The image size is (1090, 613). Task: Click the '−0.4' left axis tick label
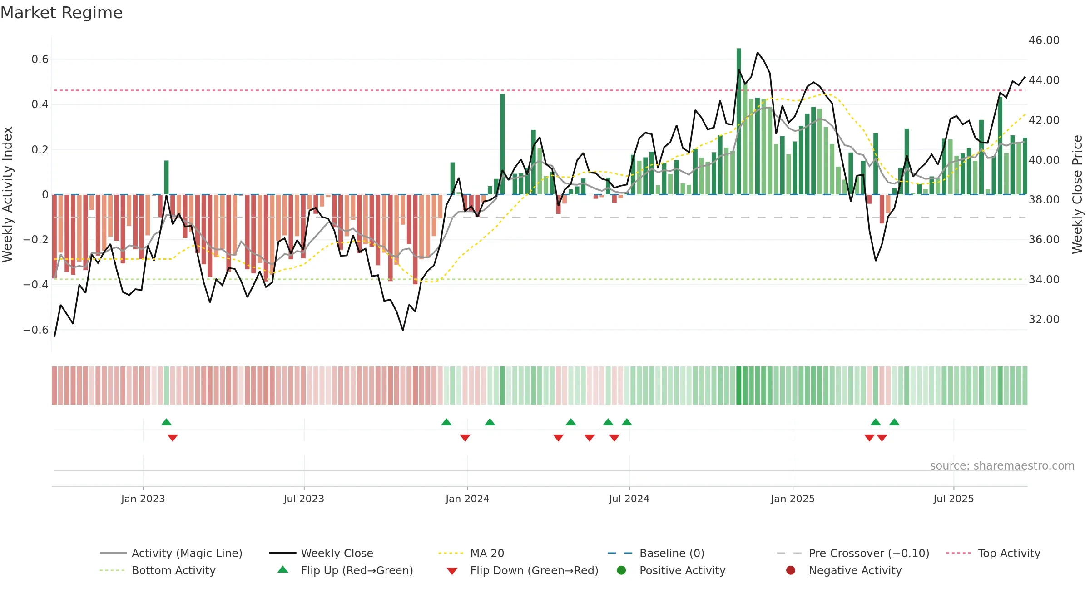click(x=36, y=285)
